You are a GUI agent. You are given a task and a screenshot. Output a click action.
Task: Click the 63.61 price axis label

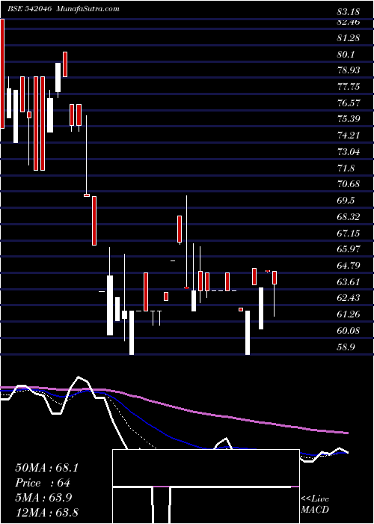[x=349, y=282]
